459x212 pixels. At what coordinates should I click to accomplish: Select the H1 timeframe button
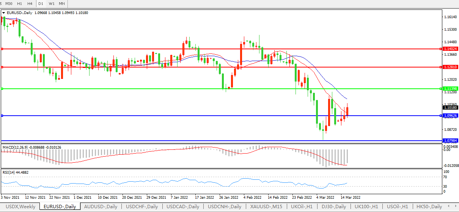(x=19, y=3)
